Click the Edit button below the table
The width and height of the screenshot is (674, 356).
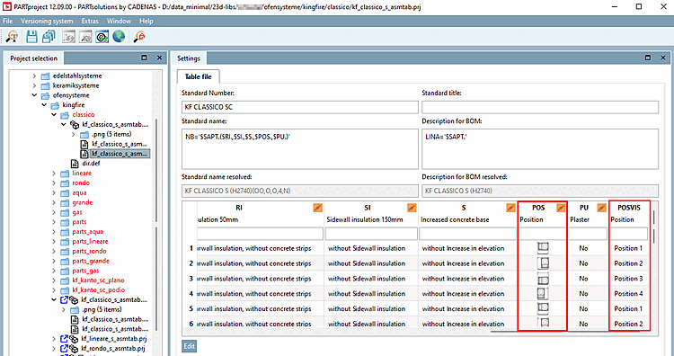click(x=189, y=346)
